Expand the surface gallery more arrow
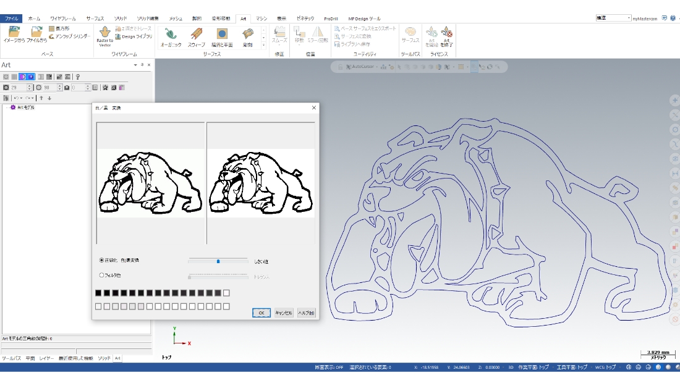 point(263,45)
